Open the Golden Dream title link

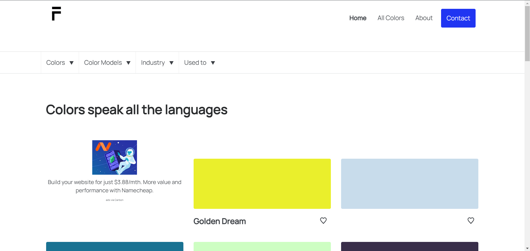point(220,221)
